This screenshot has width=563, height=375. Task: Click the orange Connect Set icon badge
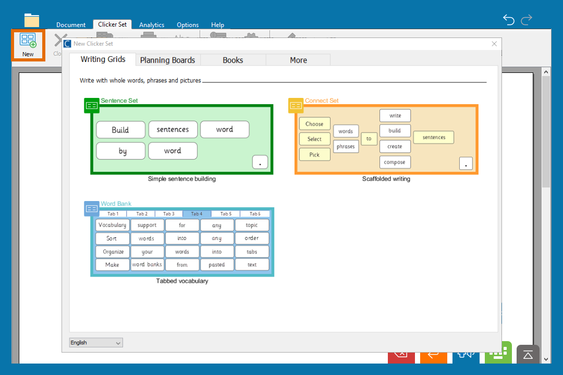[296, 105]
